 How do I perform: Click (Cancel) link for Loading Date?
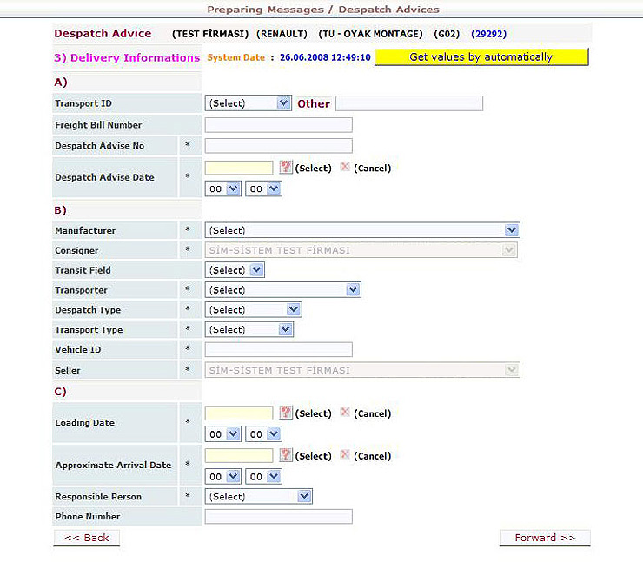click(373, 413)
